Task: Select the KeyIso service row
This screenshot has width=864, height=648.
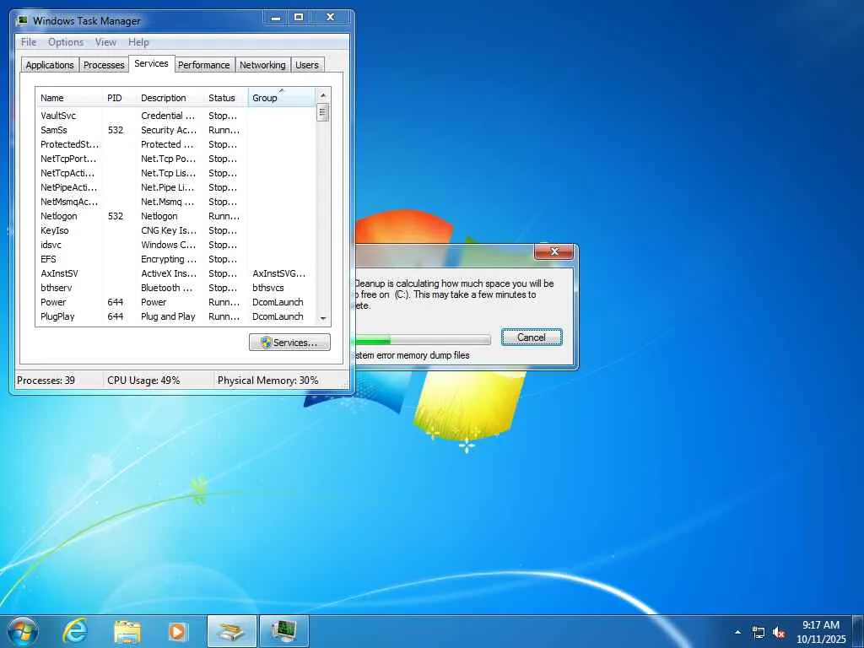Action: coord(175,230)
